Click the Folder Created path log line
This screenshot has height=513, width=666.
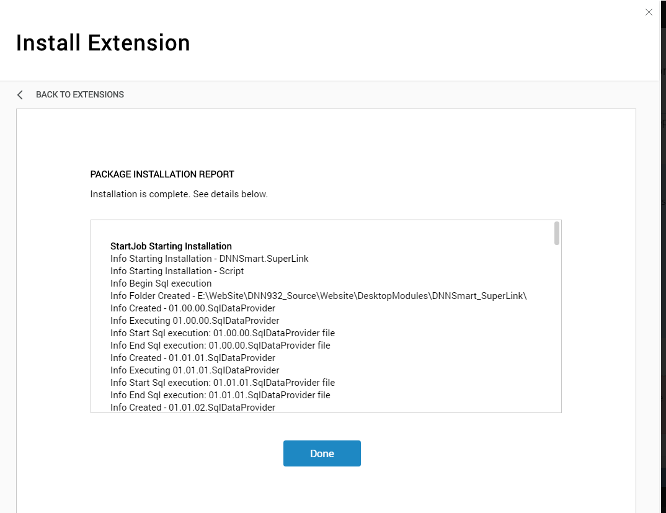319,296
